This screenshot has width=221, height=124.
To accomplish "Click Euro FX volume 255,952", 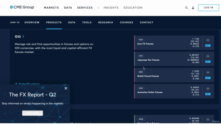I will 195,41.
